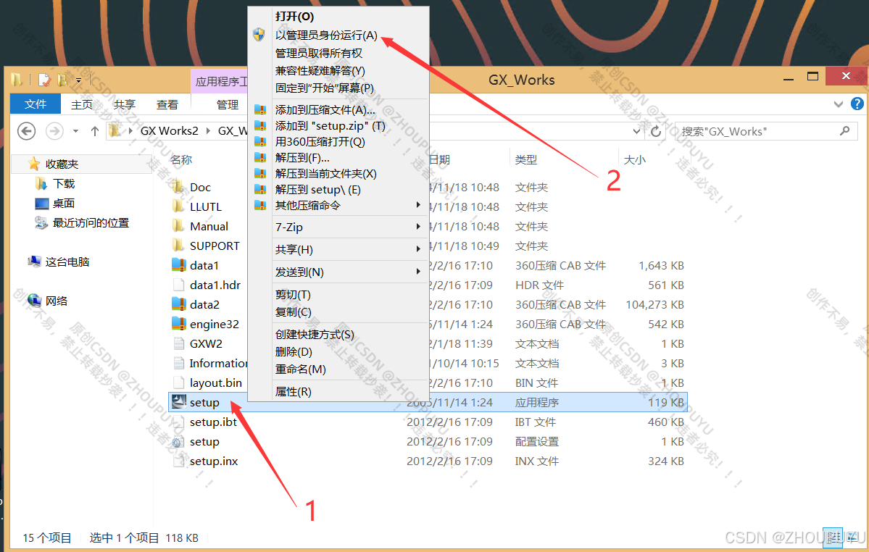Click the Doc folder icon

coord(178,187)
